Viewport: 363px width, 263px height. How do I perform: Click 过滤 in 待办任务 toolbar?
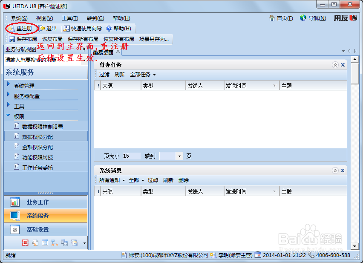[104, 75]
